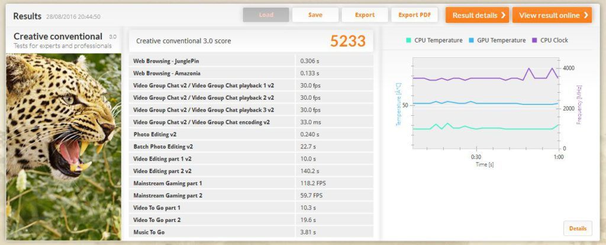Open Result details
This screenshot has width=606, height=245.
click(478, 15)
